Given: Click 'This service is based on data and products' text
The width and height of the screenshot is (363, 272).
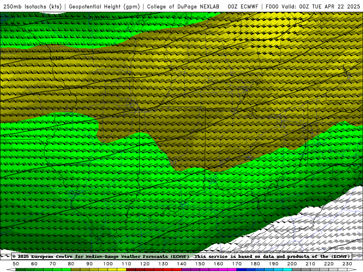Looking at the screenshot, I should click(x=252, y=256).
